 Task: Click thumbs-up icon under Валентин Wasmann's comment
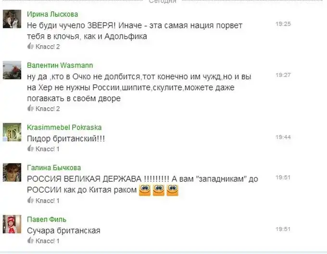(x=30, y=108)
